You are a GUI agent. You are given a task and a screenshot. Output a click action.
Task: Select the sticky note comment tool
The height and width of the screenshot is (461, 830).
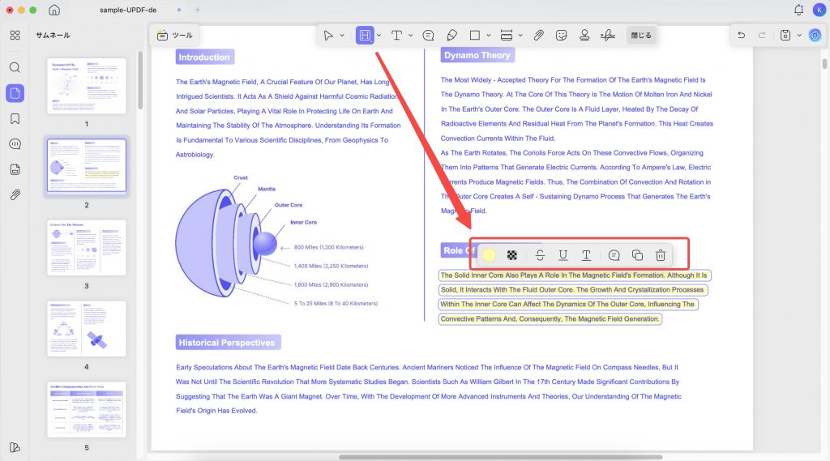click(x=428, y=36)
